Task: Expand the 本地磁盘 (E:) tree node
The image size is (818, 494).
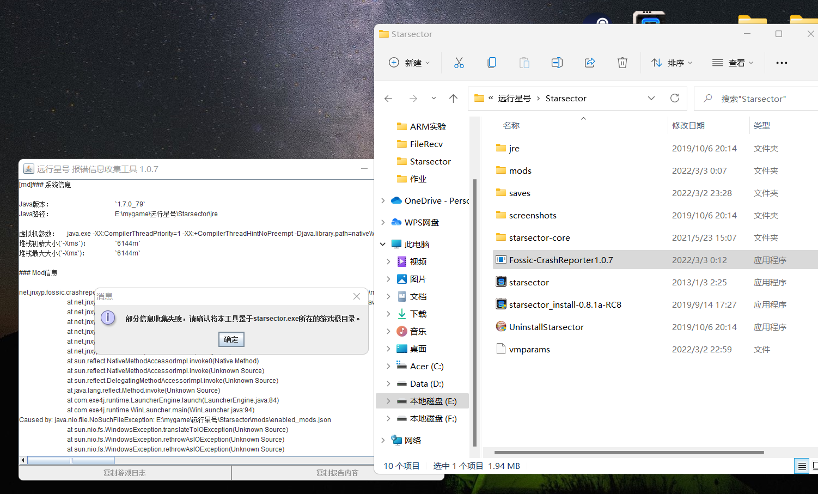Action: 388,401
